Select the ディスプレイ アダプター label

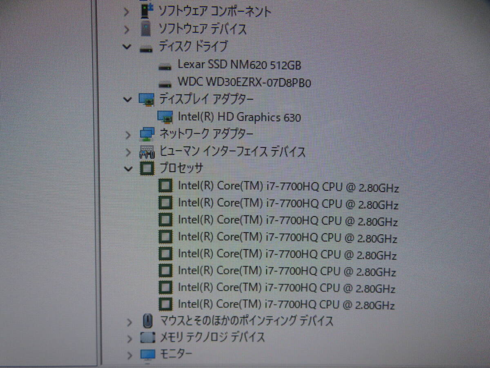[206, 99]
